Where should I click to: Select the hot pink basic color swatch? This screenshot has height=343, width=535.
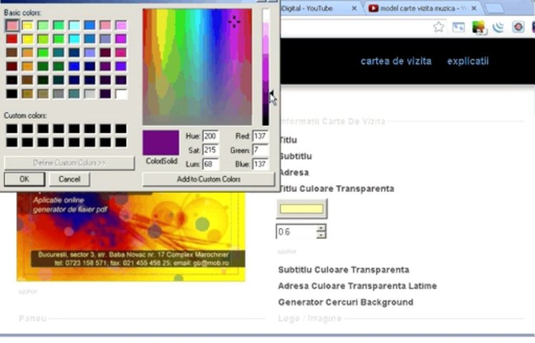point(121,52)
